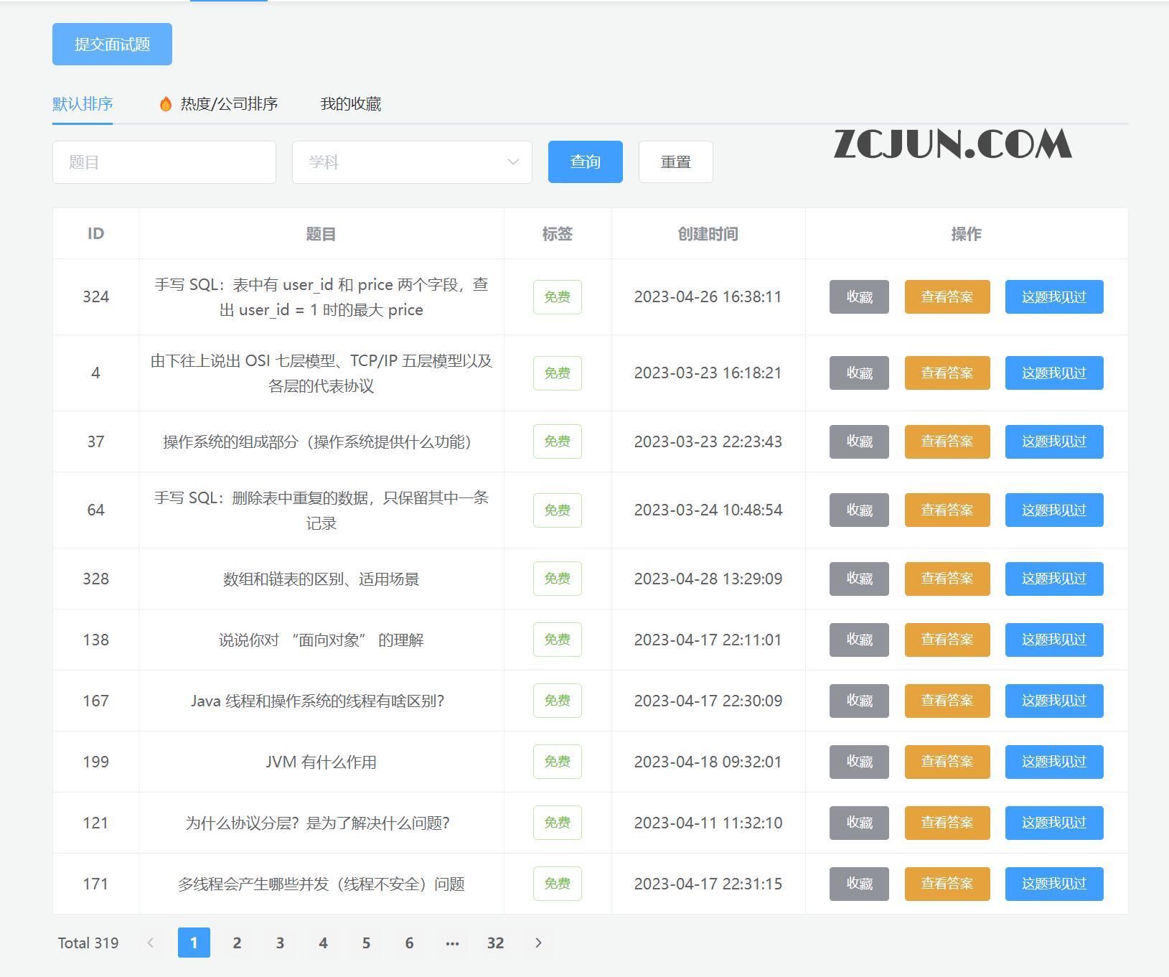Click the 免费 tag on question 328
The width and height of the screenshot is (1169, 977).
coord(558,579)
